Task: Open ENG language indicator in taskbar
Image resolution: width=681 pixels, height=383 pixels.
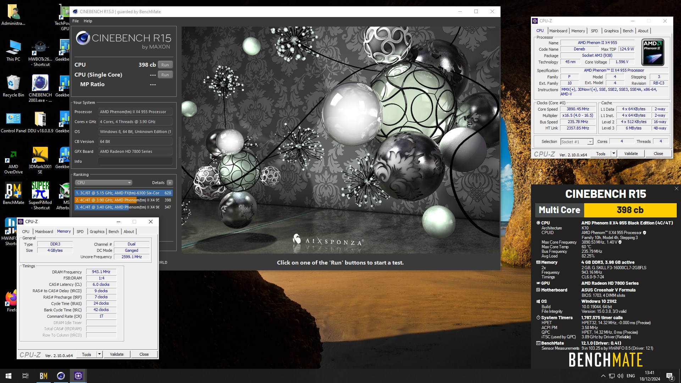Action: 631,376
